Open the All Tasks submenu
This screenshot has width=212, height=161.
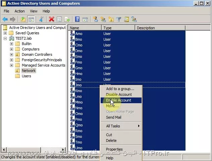121,126
